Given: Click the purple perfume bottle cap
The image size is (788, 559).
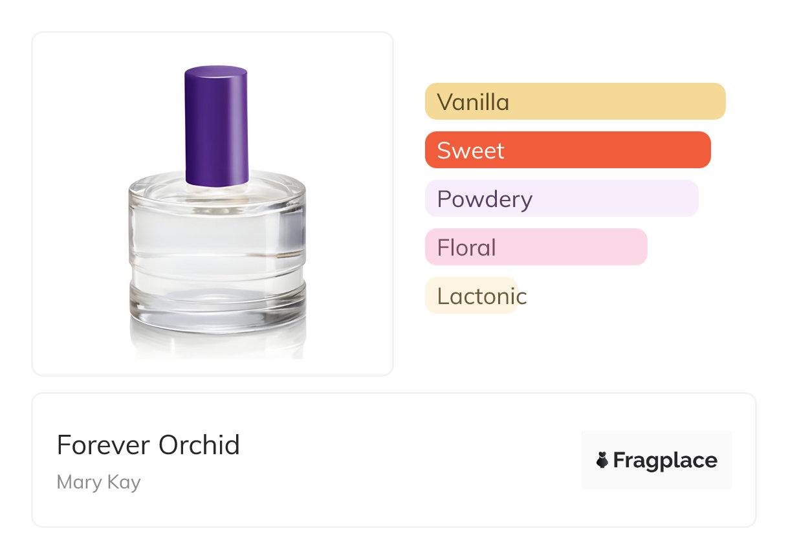Looking at the screenshot, I should point(216,125).
